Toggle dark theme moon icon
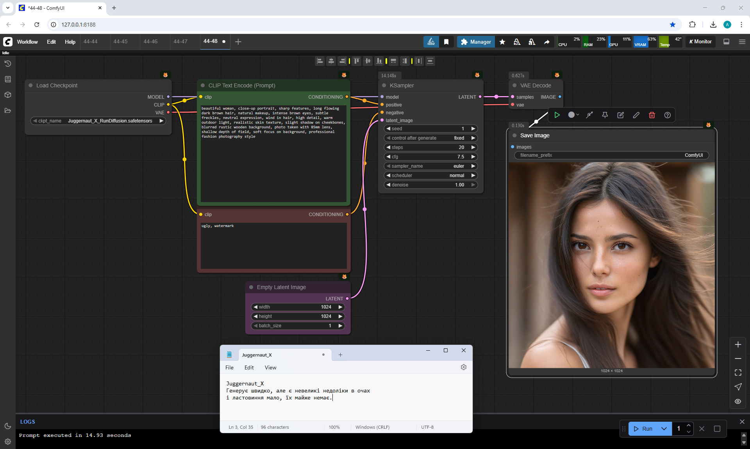750x449 pixels. [8, 426]
